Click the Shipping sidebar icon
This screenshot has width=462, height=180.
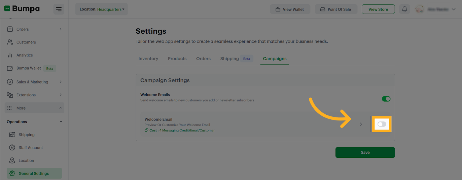coord(12,135)
